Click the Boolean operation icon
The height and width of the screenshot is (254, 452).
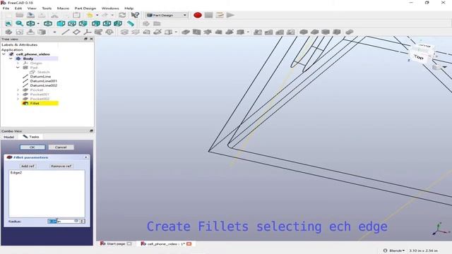pyautogui.click(x=350, y=32)
